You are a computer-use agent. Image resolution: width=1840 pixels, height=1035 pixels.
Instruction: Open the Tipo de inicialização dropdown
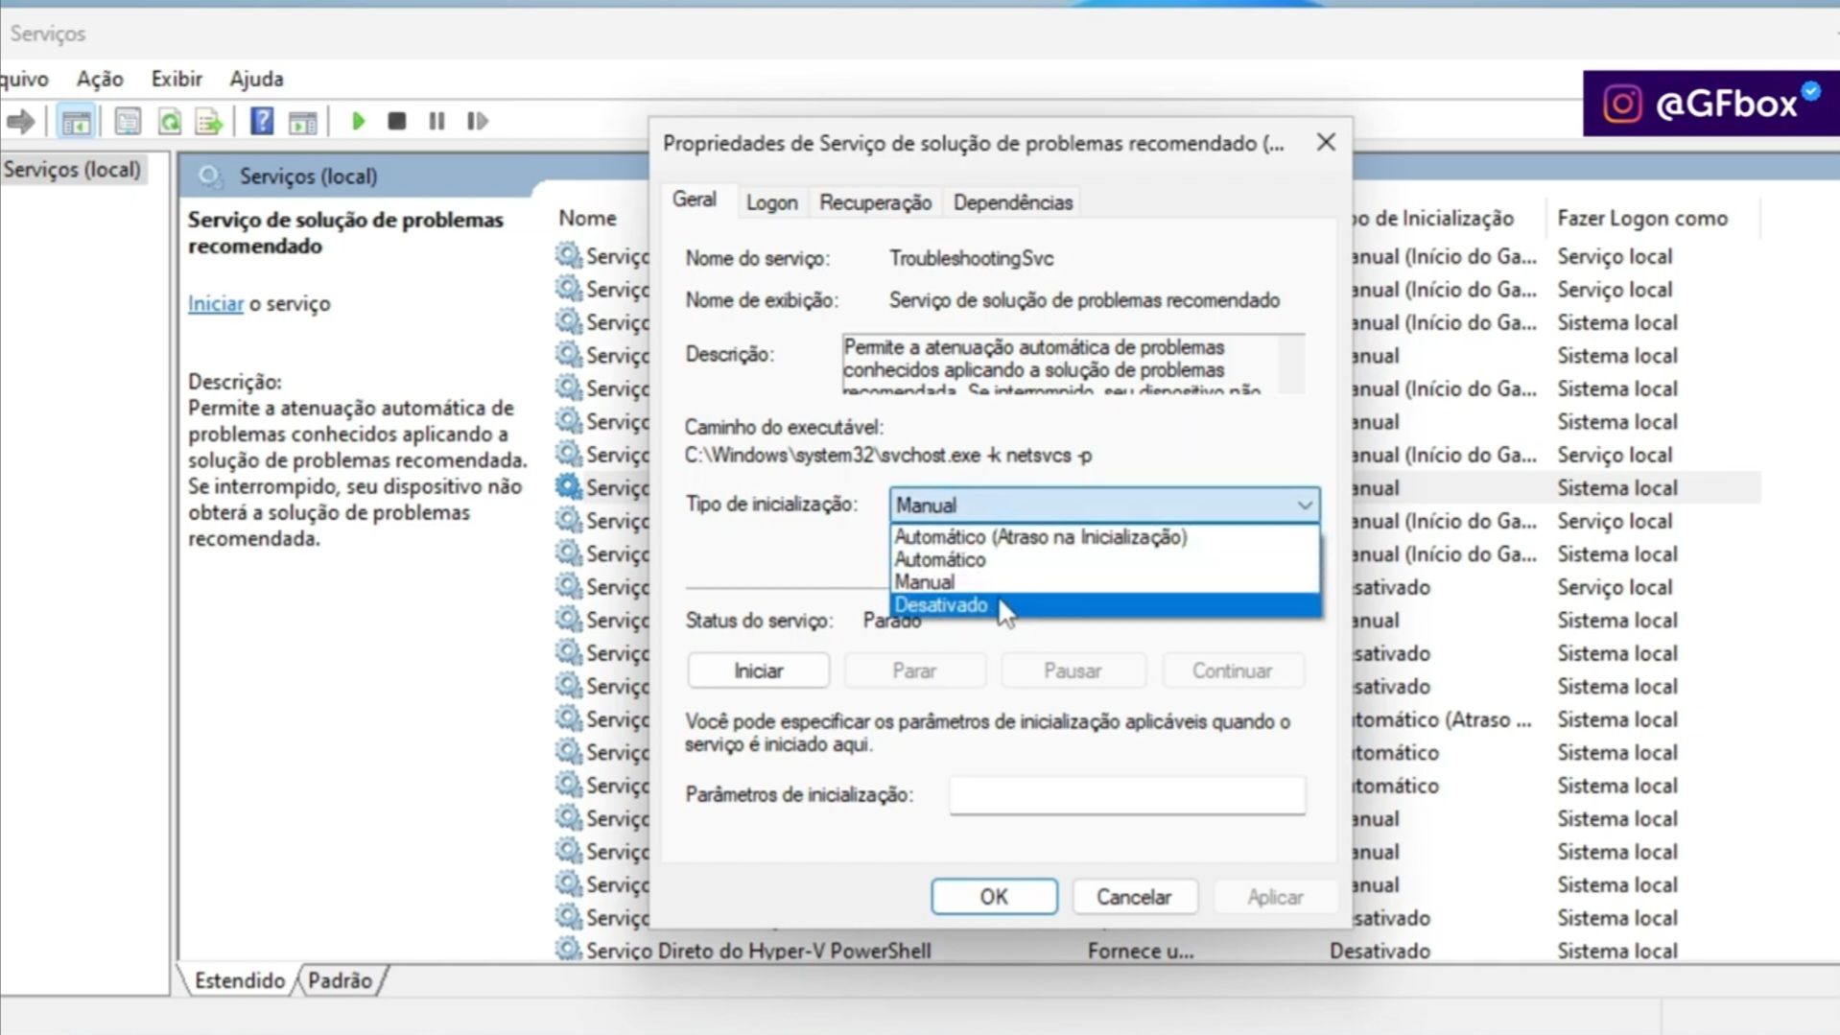pyautogui.click(x=1302, y=505)
